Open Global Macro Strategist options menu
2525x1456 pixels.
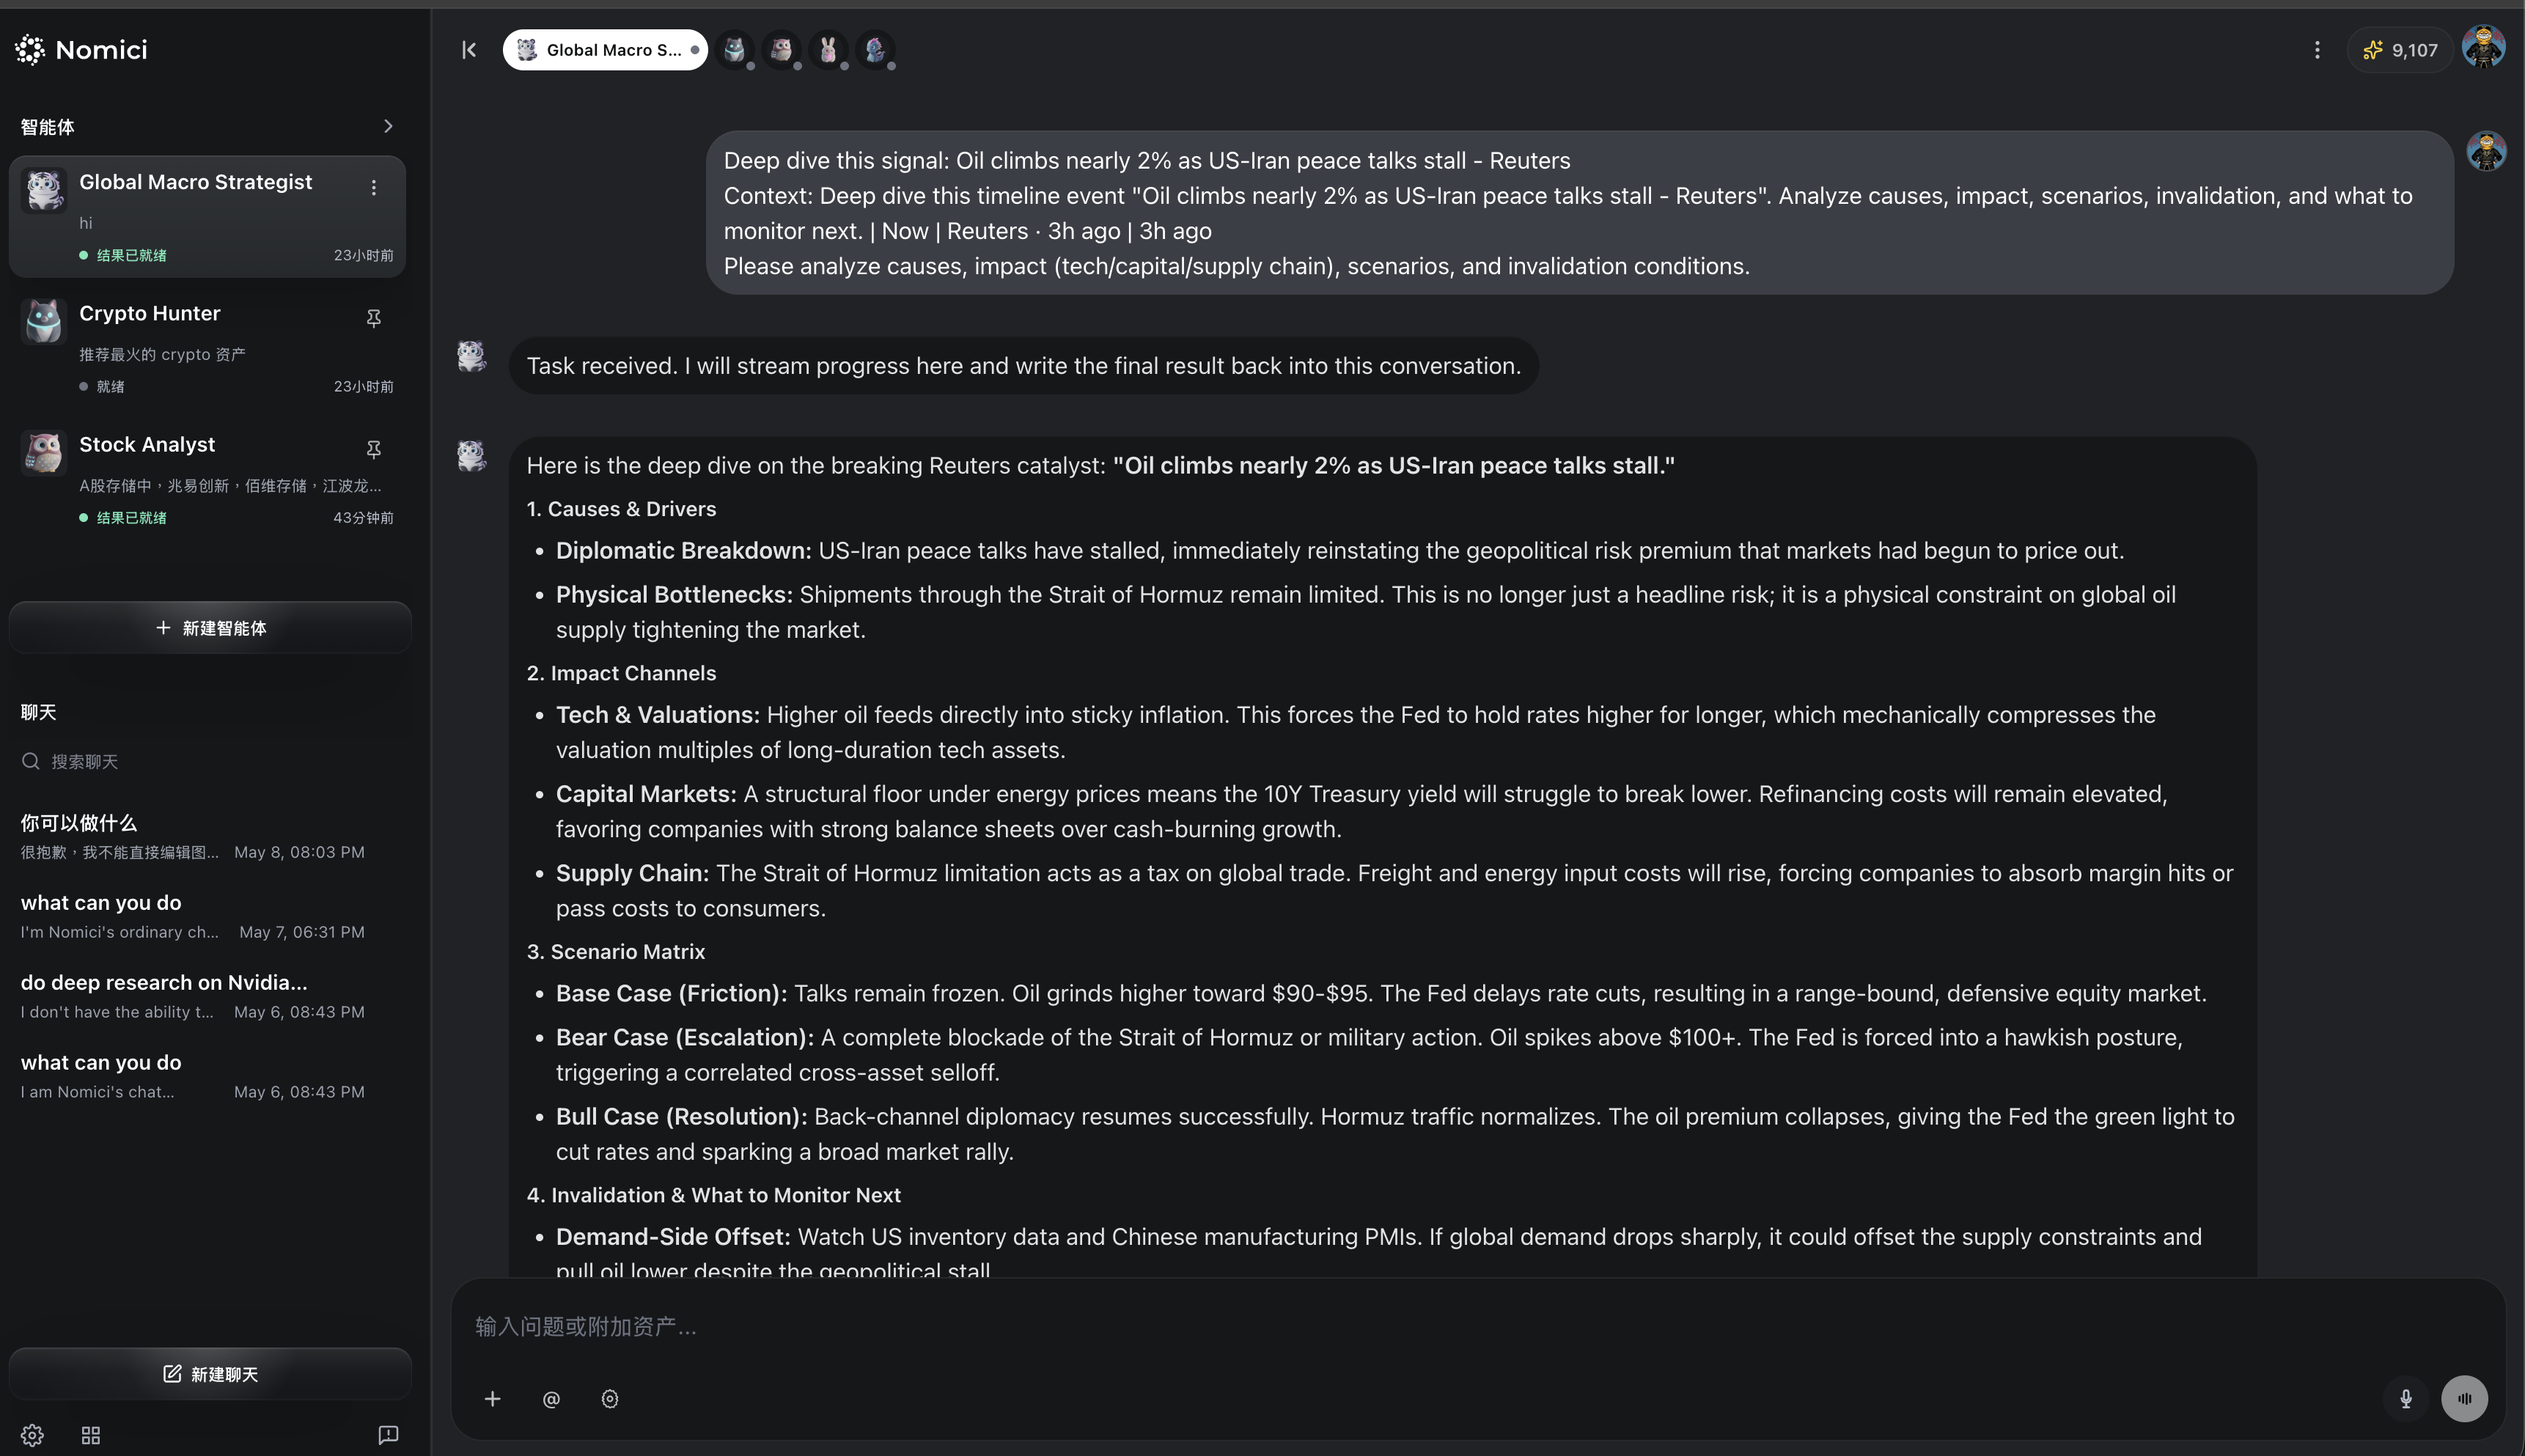[373, 187]
